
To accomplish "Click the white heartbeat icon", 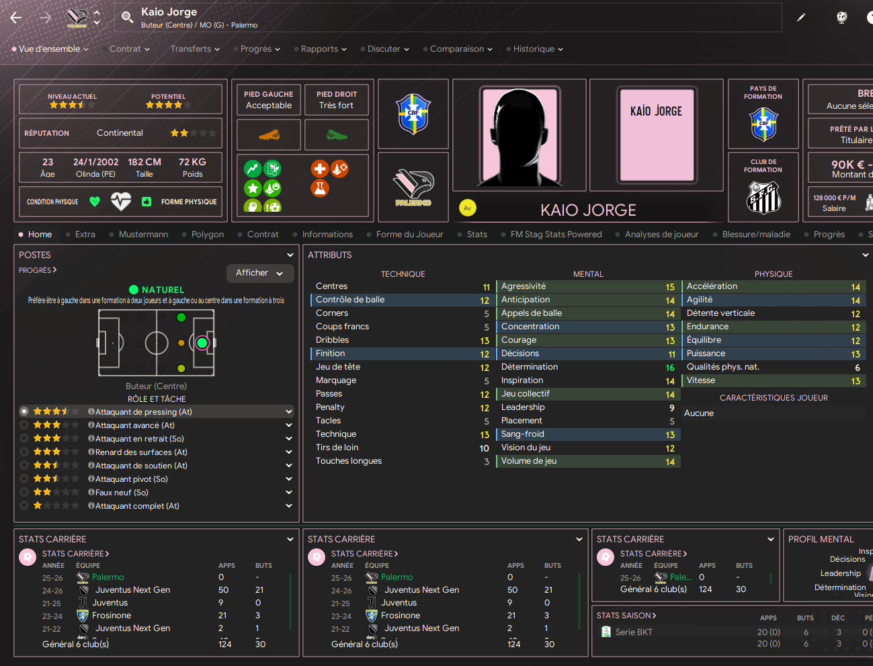I will tap(121, 202).
